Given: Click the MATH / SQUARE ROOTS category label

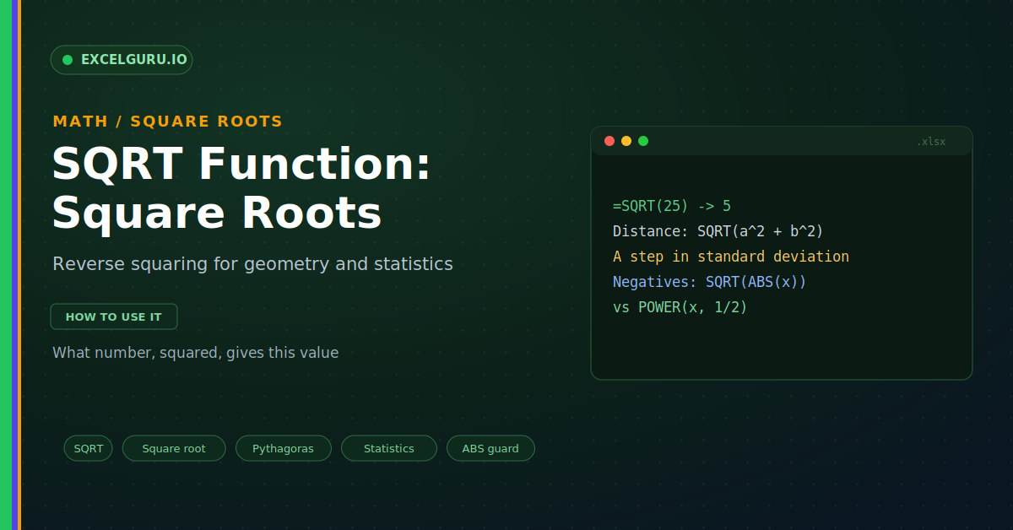Looking at the screenshot, I should tap(167, 122).
